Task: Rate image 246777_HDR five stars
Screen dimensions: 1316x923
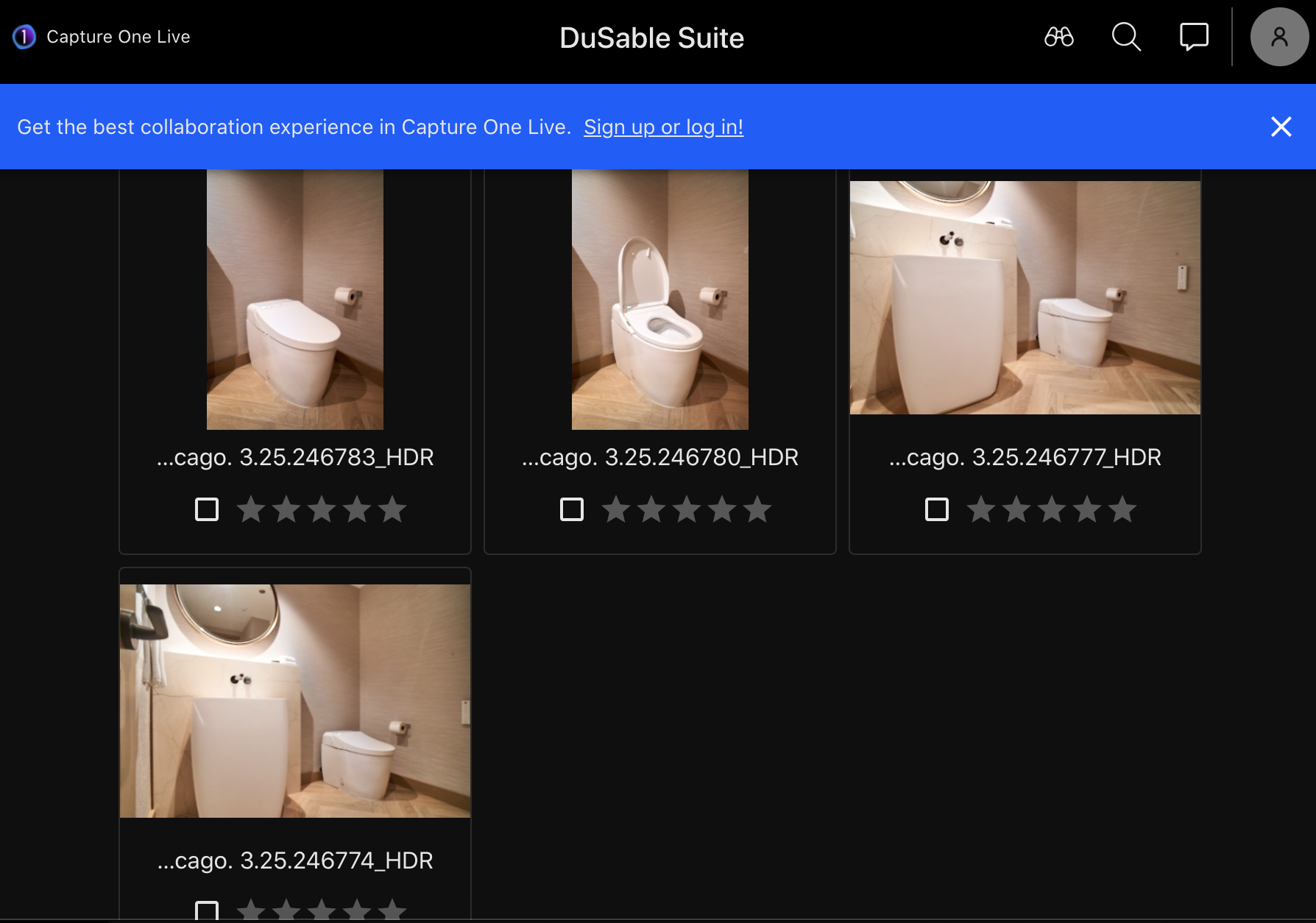Action: [1122, 509]
